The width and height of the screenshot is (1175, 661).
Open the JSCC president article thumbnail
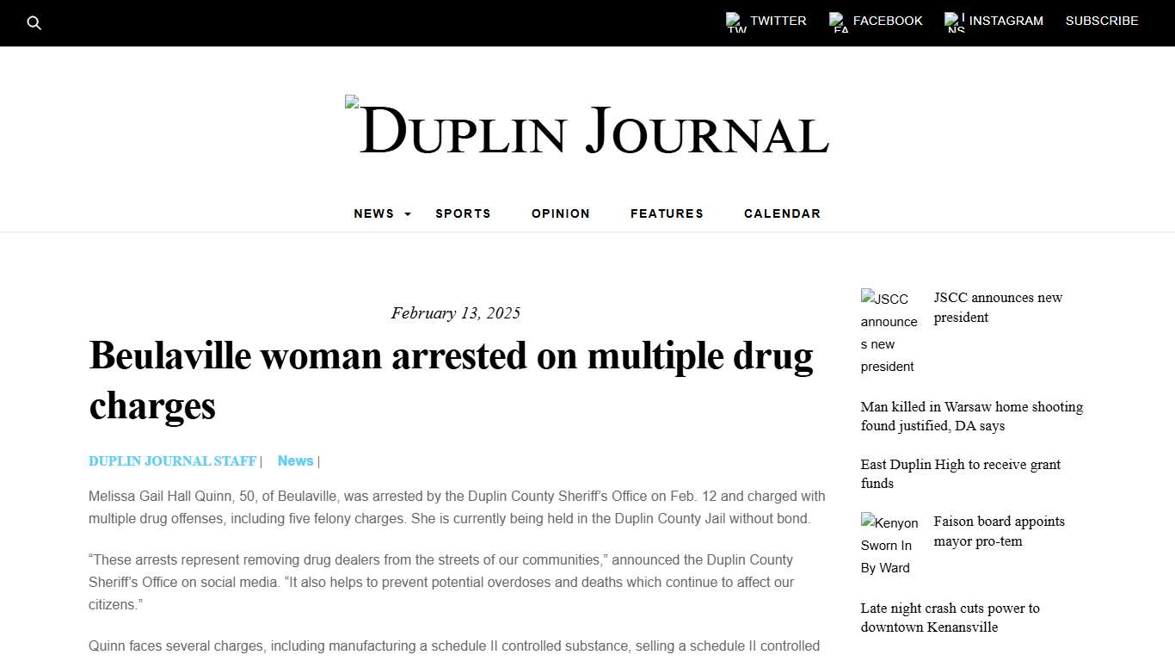(x=889, y=332)
